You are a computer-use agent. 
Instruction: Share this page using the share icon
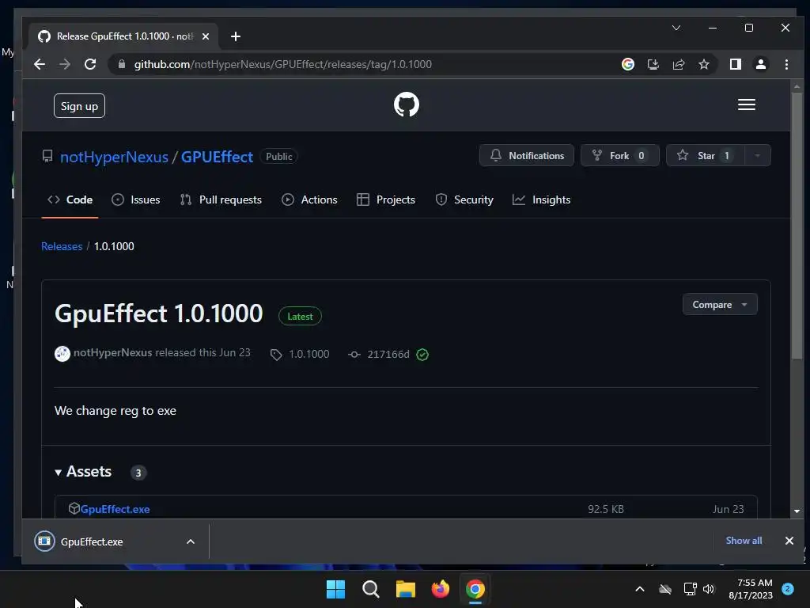pyautogui.click(x=678, y=64)
